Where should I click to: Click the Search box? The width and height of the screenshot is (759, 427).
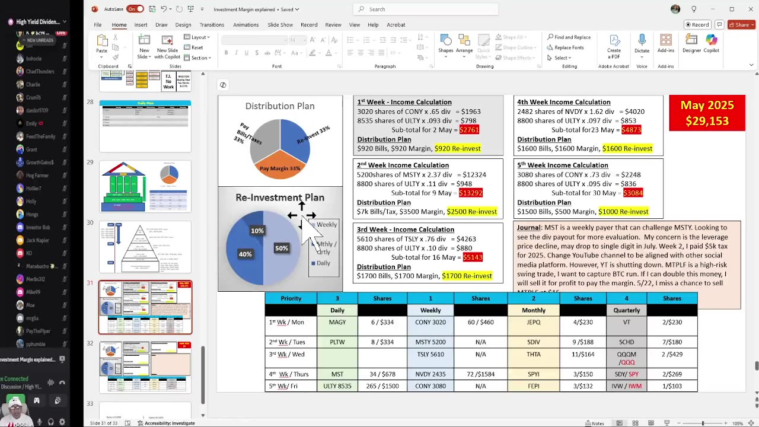click(426, 9)
